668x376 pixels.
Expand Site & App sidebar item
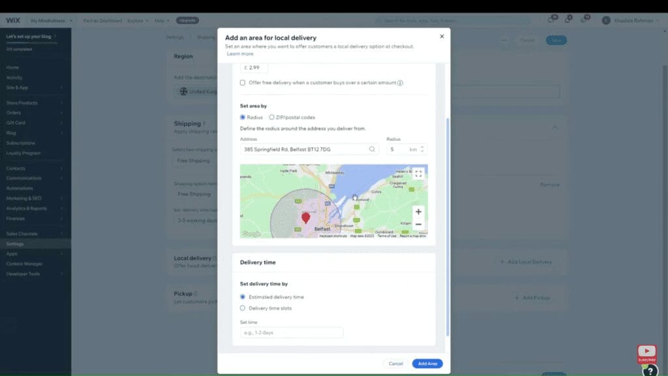[34, 87]
